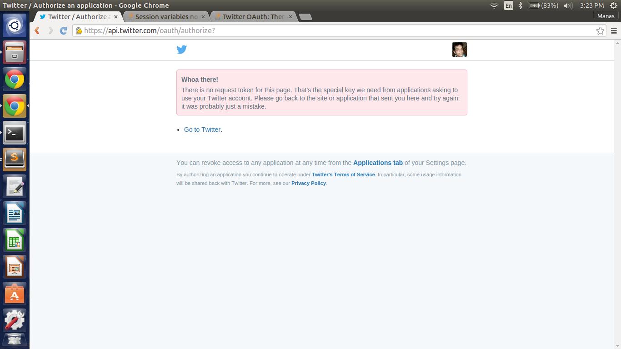Open LibreOffice Calc from the launcher

pos(15,240)
